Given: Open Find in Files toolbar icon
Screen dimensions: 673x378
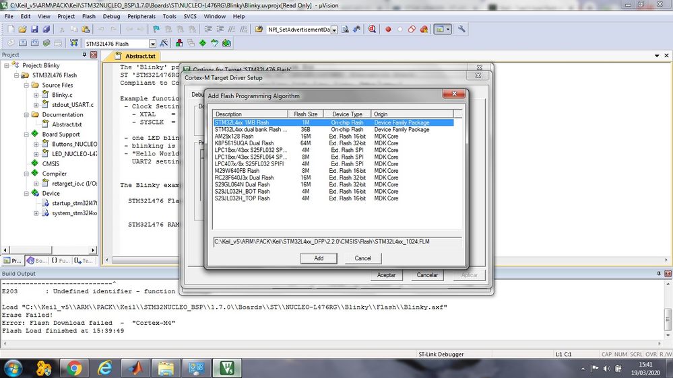Looking at the screenshot, I should (x=259, y=29).
